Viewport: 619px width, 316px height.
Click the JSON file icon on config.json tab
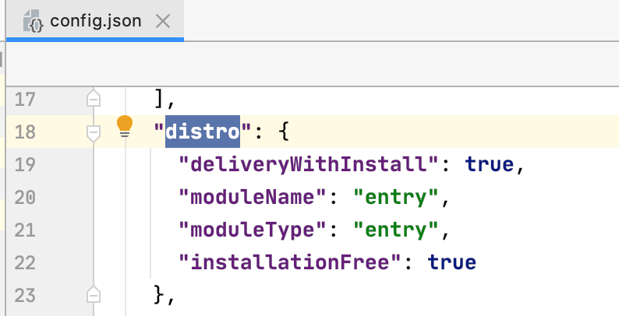[33, 21]
